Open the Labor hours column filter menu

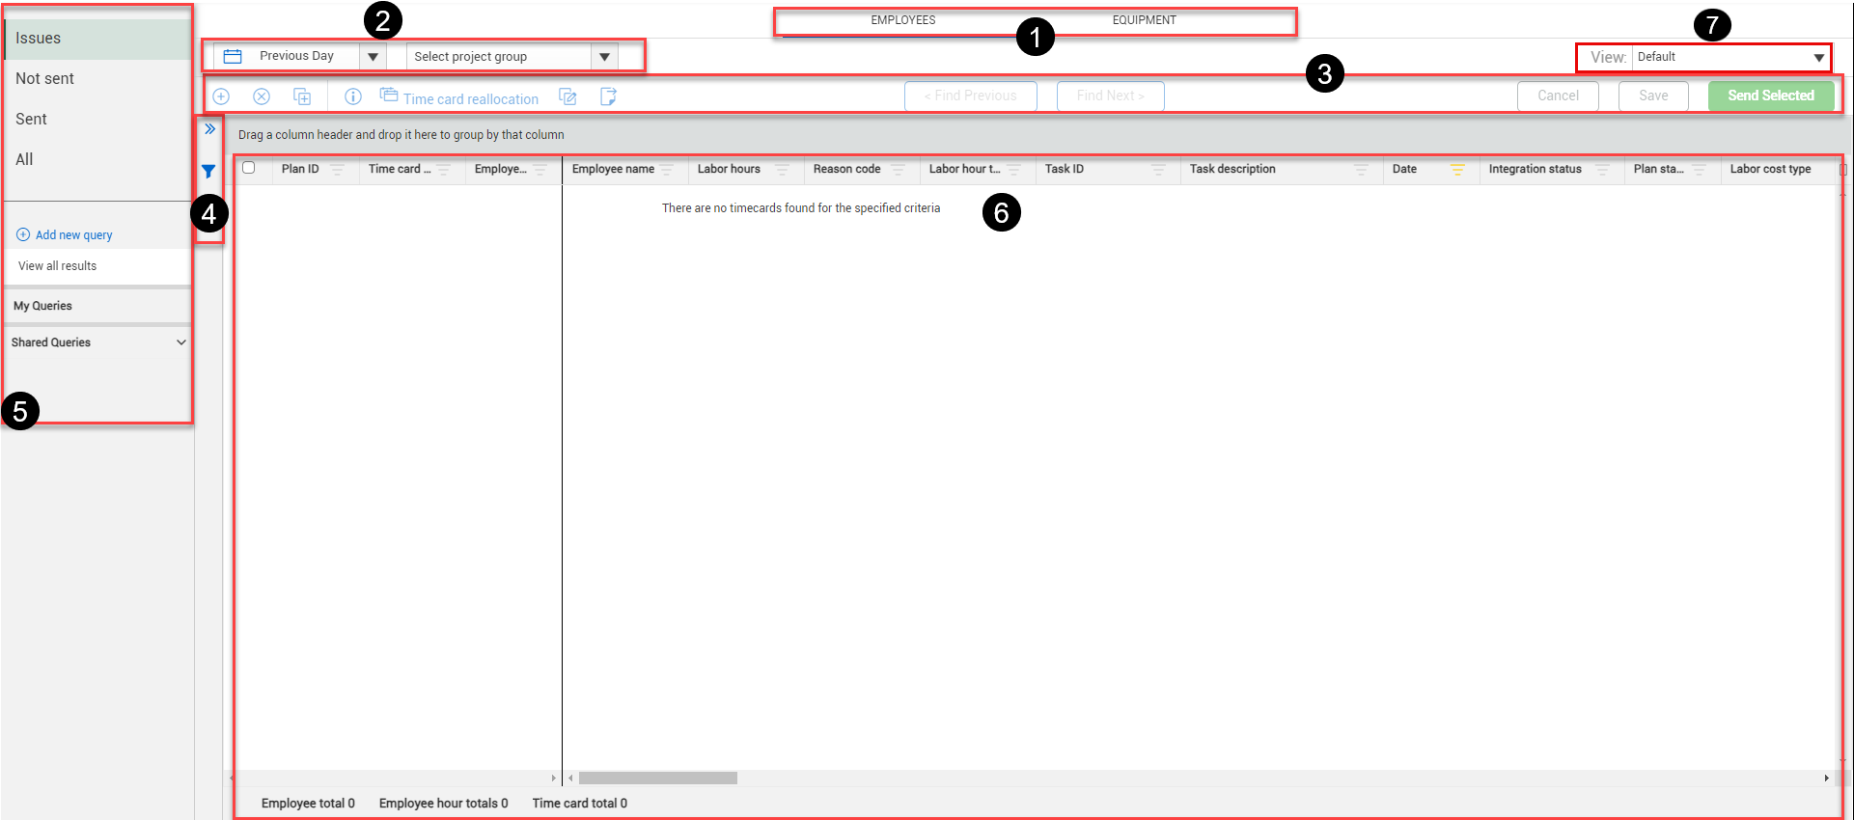pyautogui.click(x=782, y=170)
